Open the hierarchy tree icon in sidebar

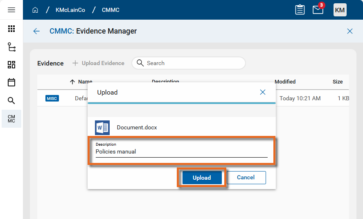point(11,47)
